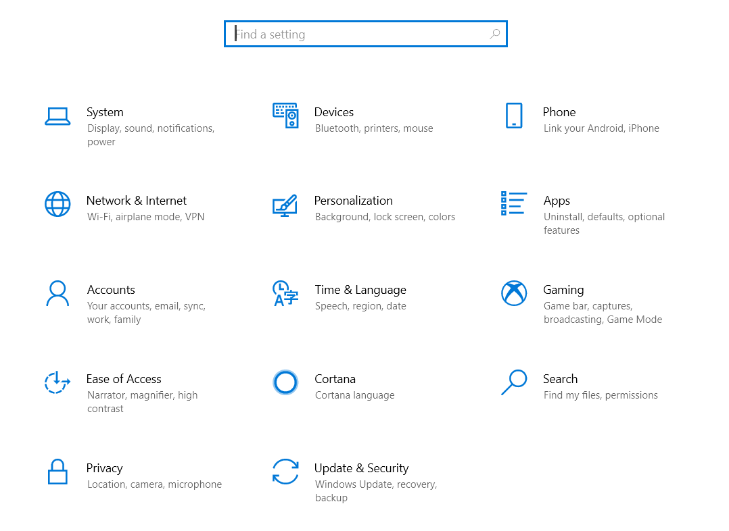
Task: Open Ease of Access title
Action: [124, 379]
